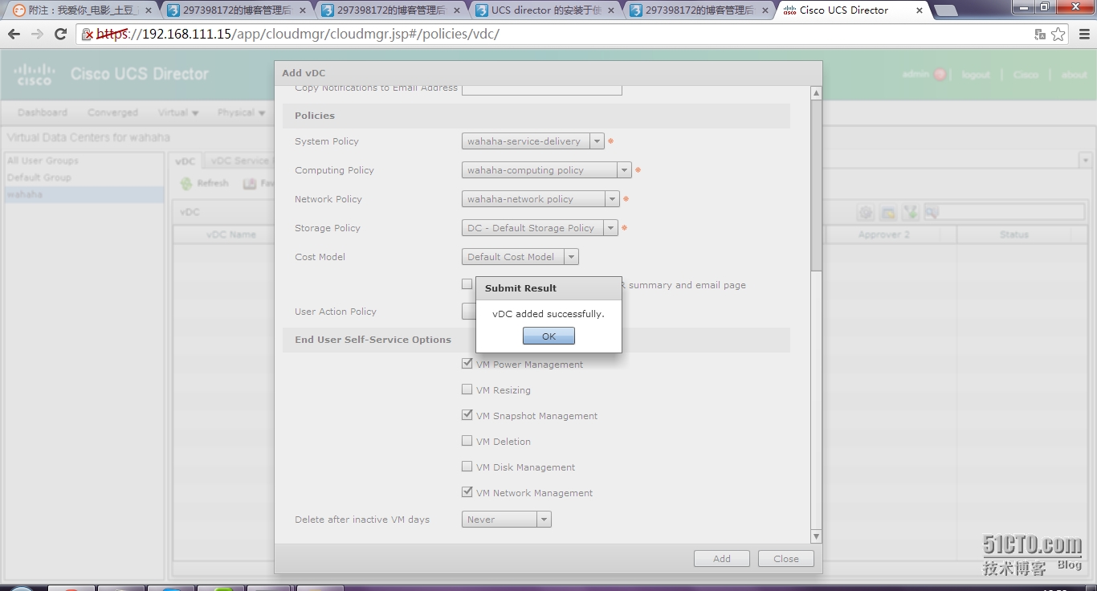Tick the checkbox beside summary and email page
The width and height of the screenshot is (1097, 591).
click(x=467, y=284)
